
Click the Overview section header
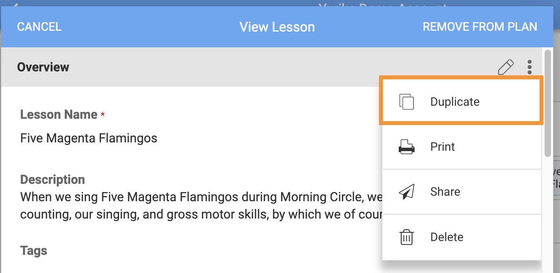pyautogui.click(x=43, y=67)
